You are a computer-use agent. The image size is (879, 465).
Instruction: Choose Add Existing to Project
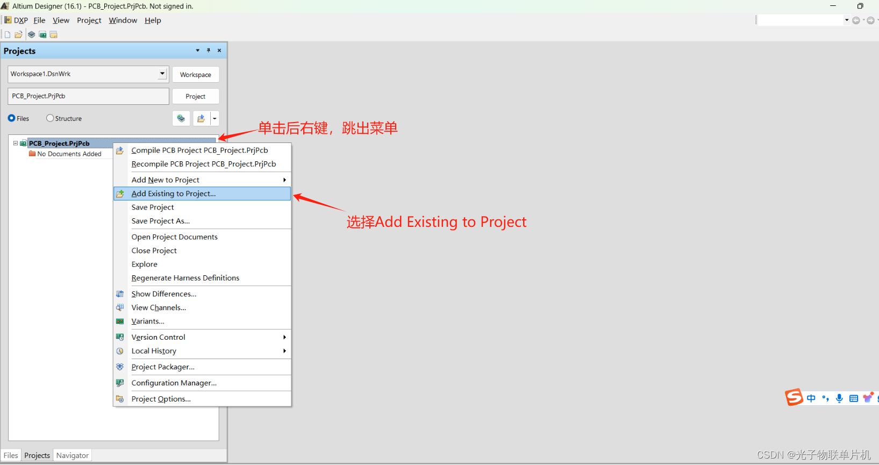202,194
